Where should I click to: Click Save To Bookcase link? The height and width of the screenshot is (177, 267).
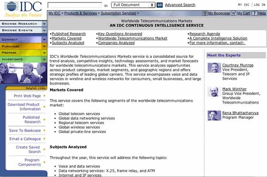pos(25,131)
